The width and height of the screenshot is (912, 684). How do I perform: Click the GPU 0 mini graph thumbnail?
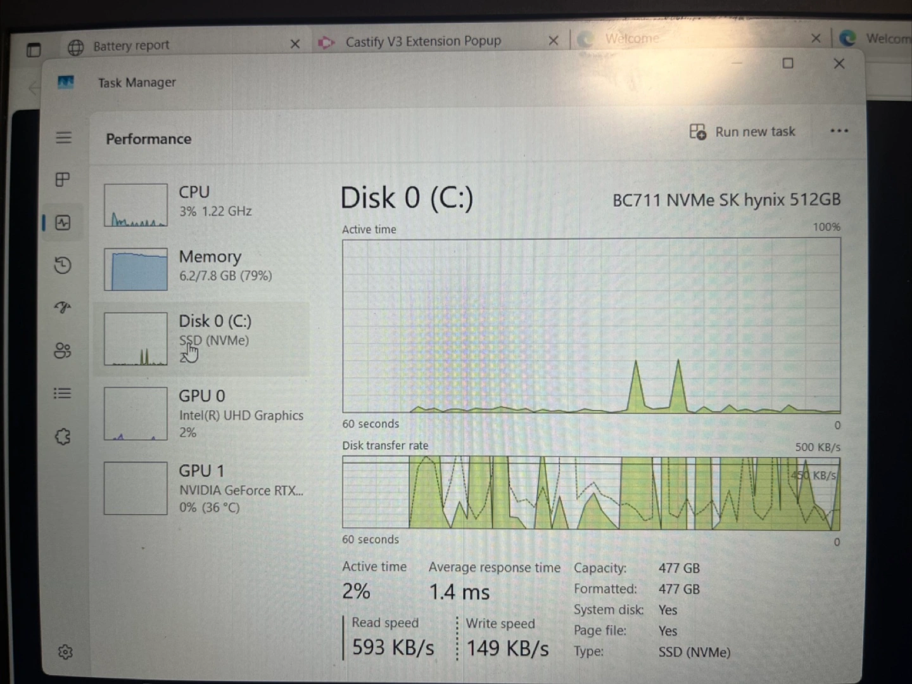136,414
